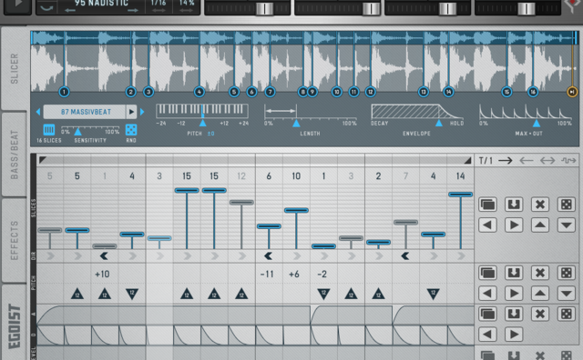Shift slices row right with arrow

514,225
